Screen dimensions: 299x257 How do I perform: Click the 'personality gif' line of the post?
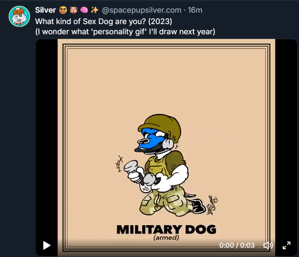(x=125, y=31)
